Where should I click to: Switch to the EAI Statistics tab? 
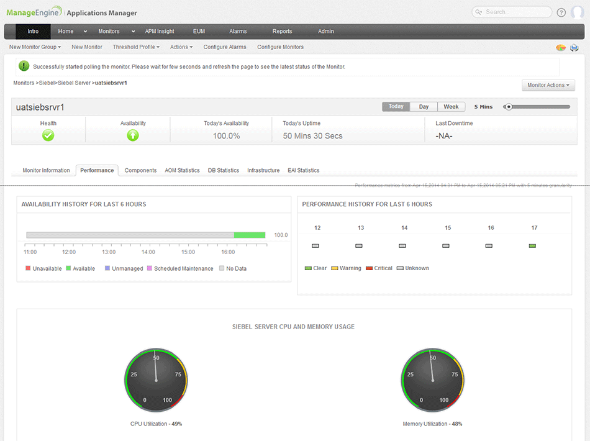304,170
